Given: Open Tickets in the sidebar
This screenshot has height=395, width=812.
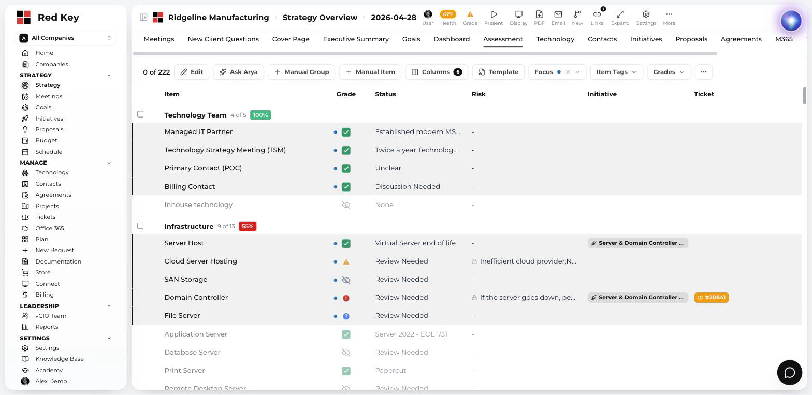Looking at the screenshot, I should (46, 217).
